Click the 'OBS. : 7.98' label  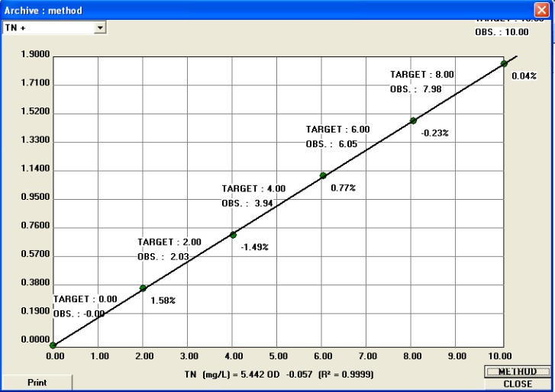[416, 89]
